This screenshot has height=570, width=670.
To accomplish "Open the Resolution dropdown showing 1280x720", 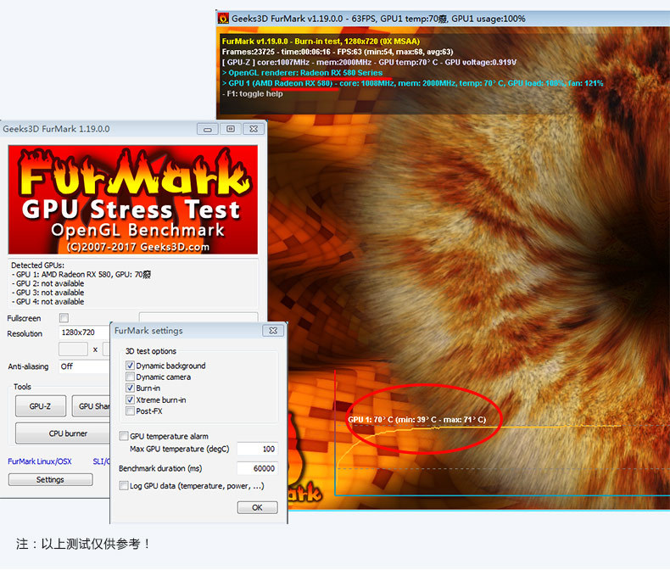I will (84, 332).
